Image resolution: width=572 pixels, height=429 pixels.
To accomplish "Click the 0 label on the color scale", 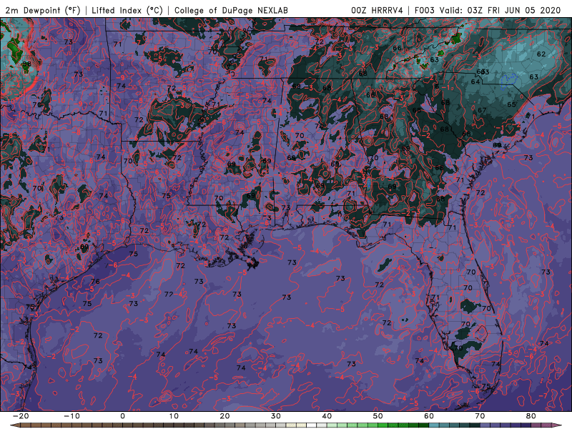I will click(122, 416).
